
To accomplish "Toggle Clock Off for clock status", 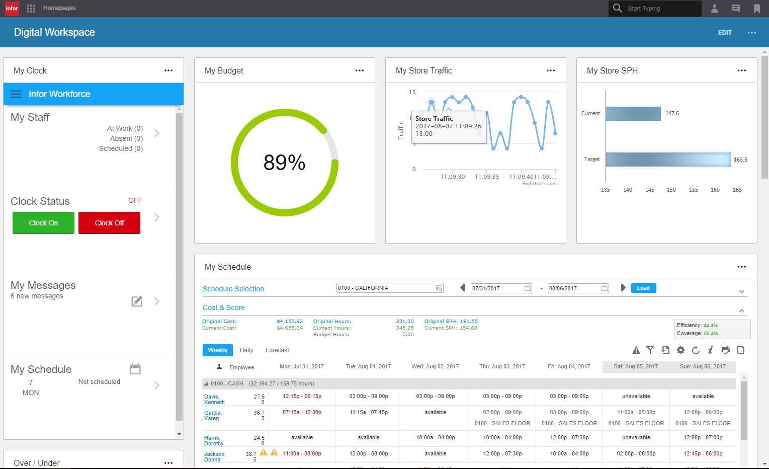I will (x=109, y=222).
